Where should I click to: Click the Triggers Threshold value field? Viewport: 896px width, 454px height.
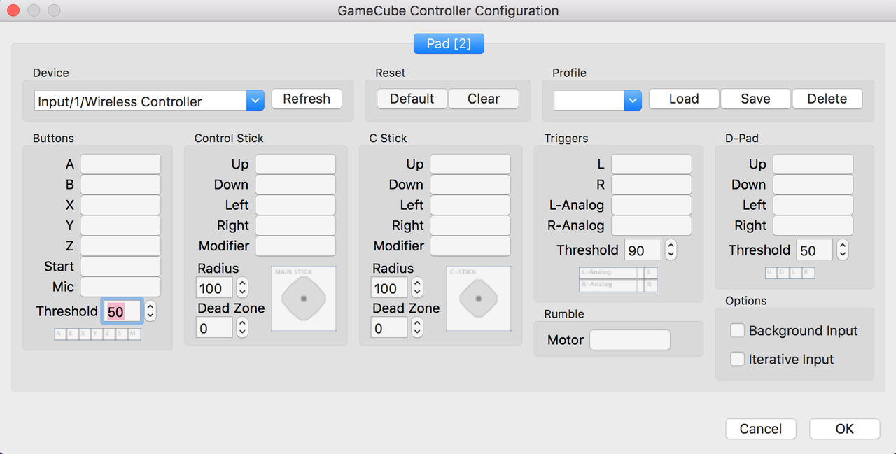pyautogui.click(x=643, y=250)
